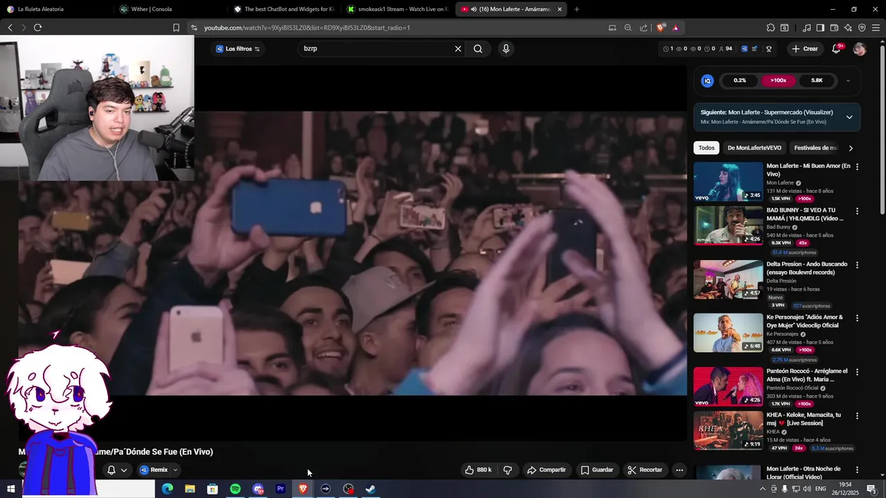Open the system volume speaker tray icon
The image size is (886, 498).
pos(807,489)
